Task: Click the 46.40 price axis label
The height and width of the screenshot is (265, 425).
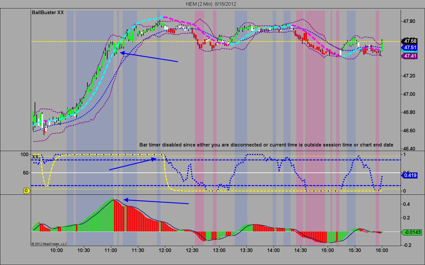Action: 409,149
